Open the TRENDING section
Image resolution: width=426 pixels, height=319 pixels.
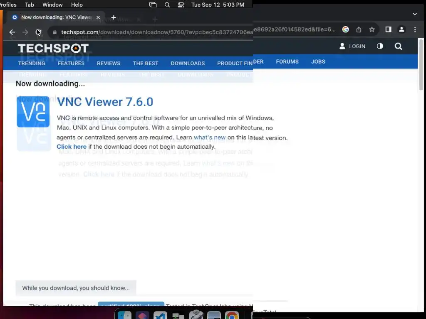pyautogui.click(x=32, y=63)
